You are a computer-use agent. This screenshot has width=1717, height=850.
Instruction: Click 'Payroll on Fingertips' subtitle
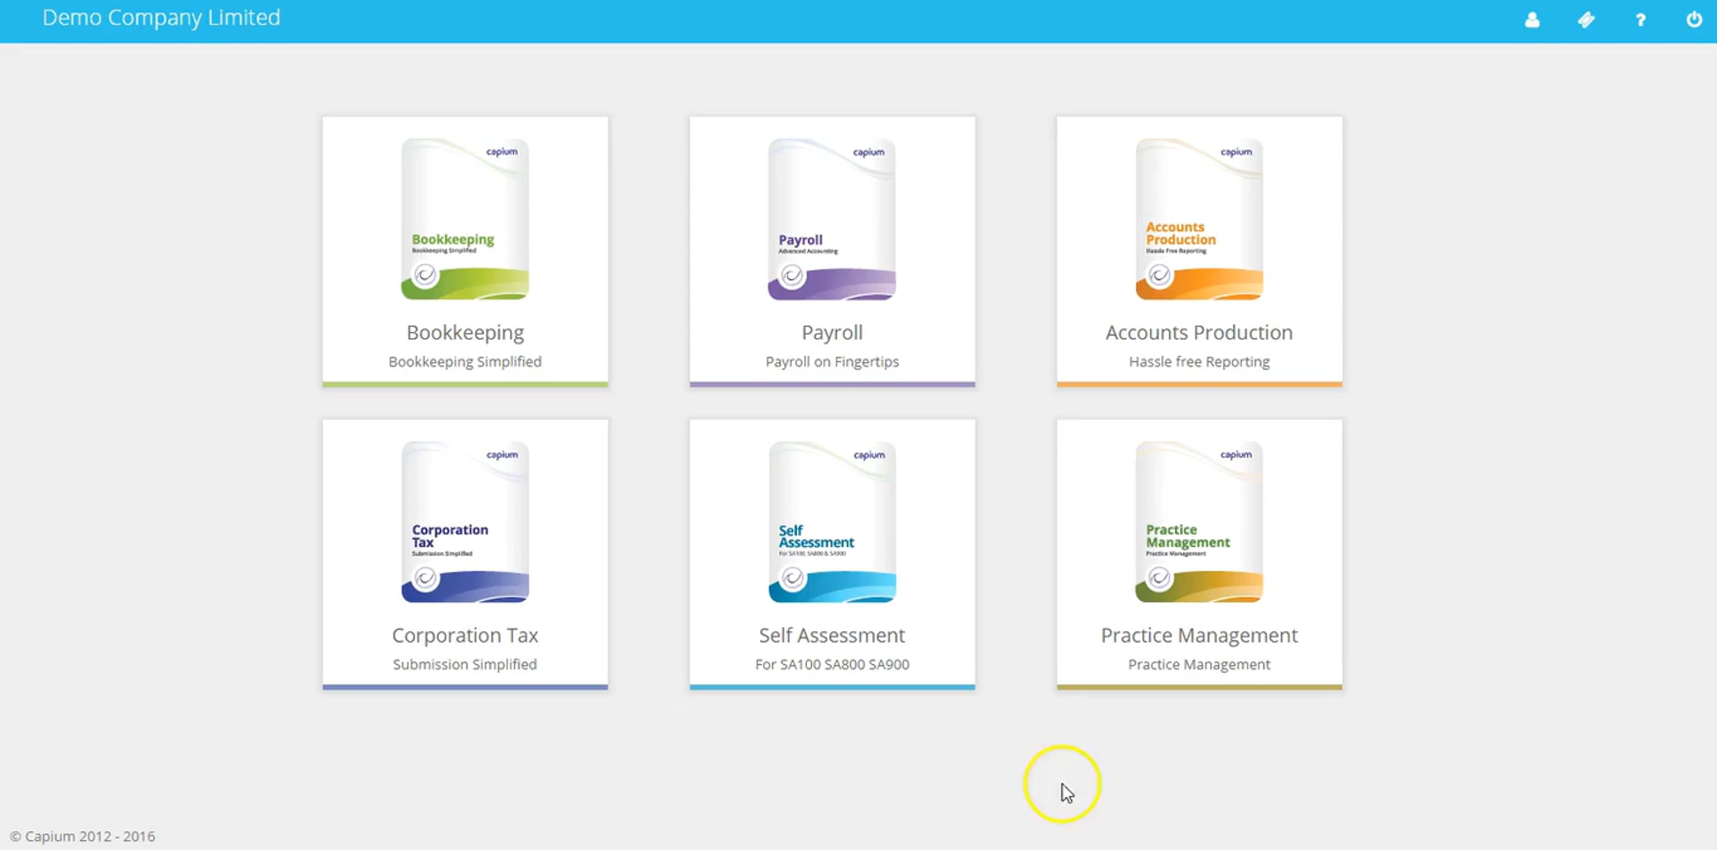click(832, 362)
